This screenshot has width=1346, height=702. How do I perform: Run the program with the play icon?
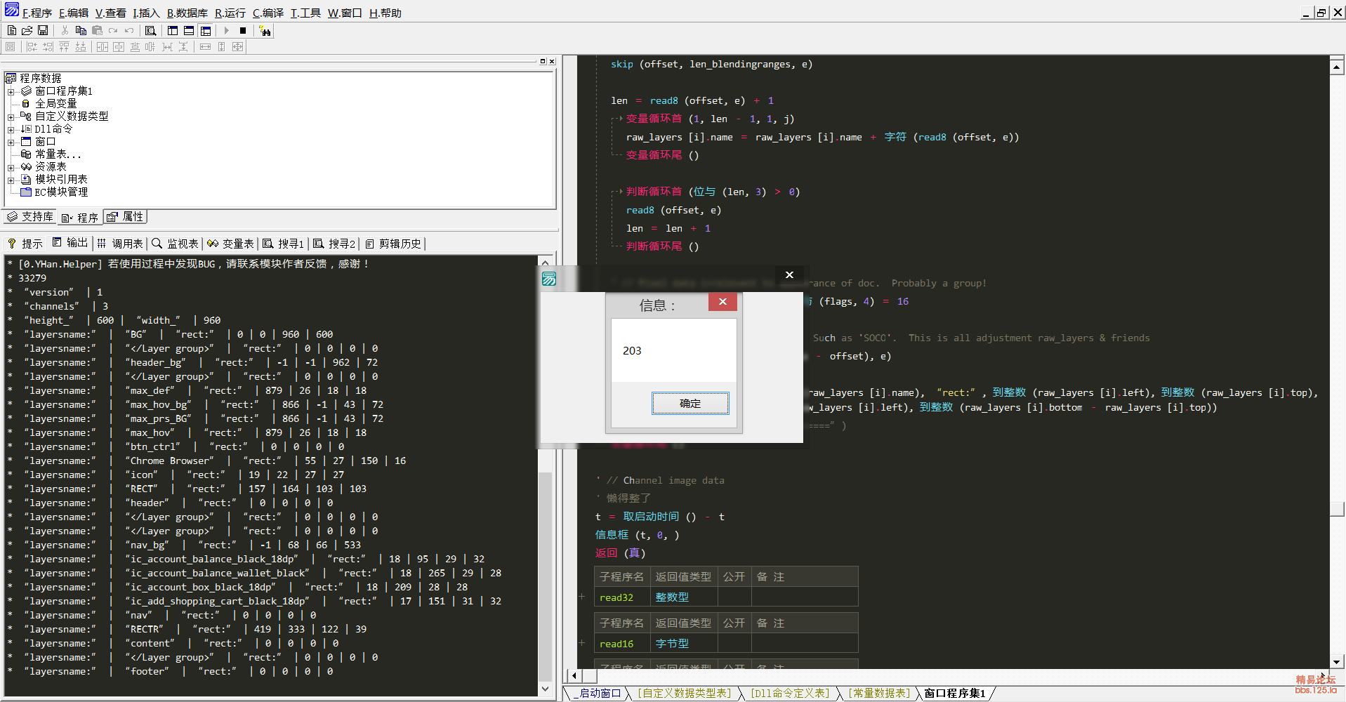(226, 31)
